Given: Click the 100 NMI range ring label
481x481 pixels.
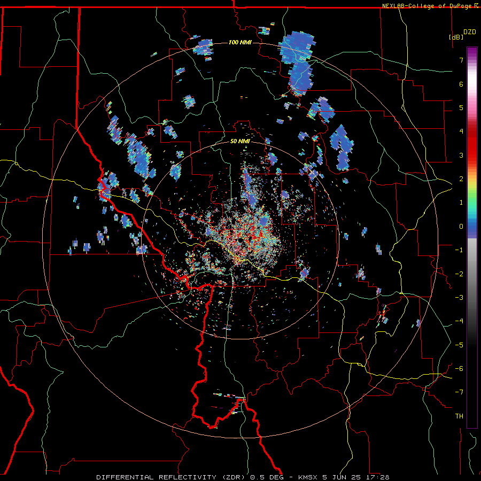Looking at the screenshot, I should click(240, 42).
